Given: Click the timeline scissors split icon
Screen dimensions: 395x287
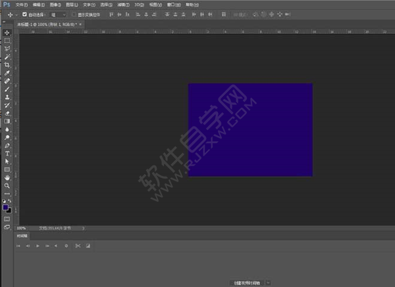Looking at the screenshot, I should coord(77,246).
